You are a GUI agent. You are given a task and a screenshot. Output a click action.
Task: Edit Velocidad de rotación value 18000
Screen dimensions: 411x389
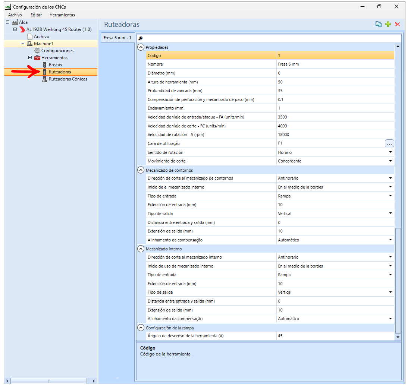[x=335, y=135]
